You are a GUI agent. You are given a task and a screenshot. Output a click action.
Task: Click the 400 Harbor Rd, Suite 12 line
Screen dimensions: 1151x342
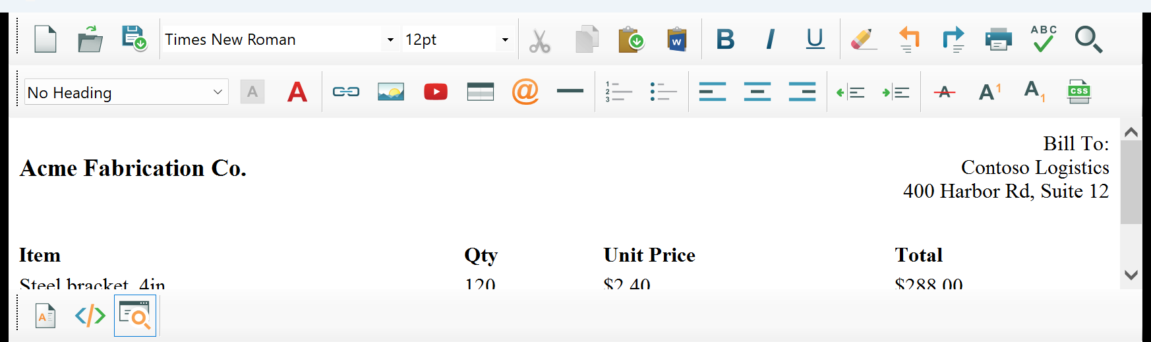click(1006, 191)
